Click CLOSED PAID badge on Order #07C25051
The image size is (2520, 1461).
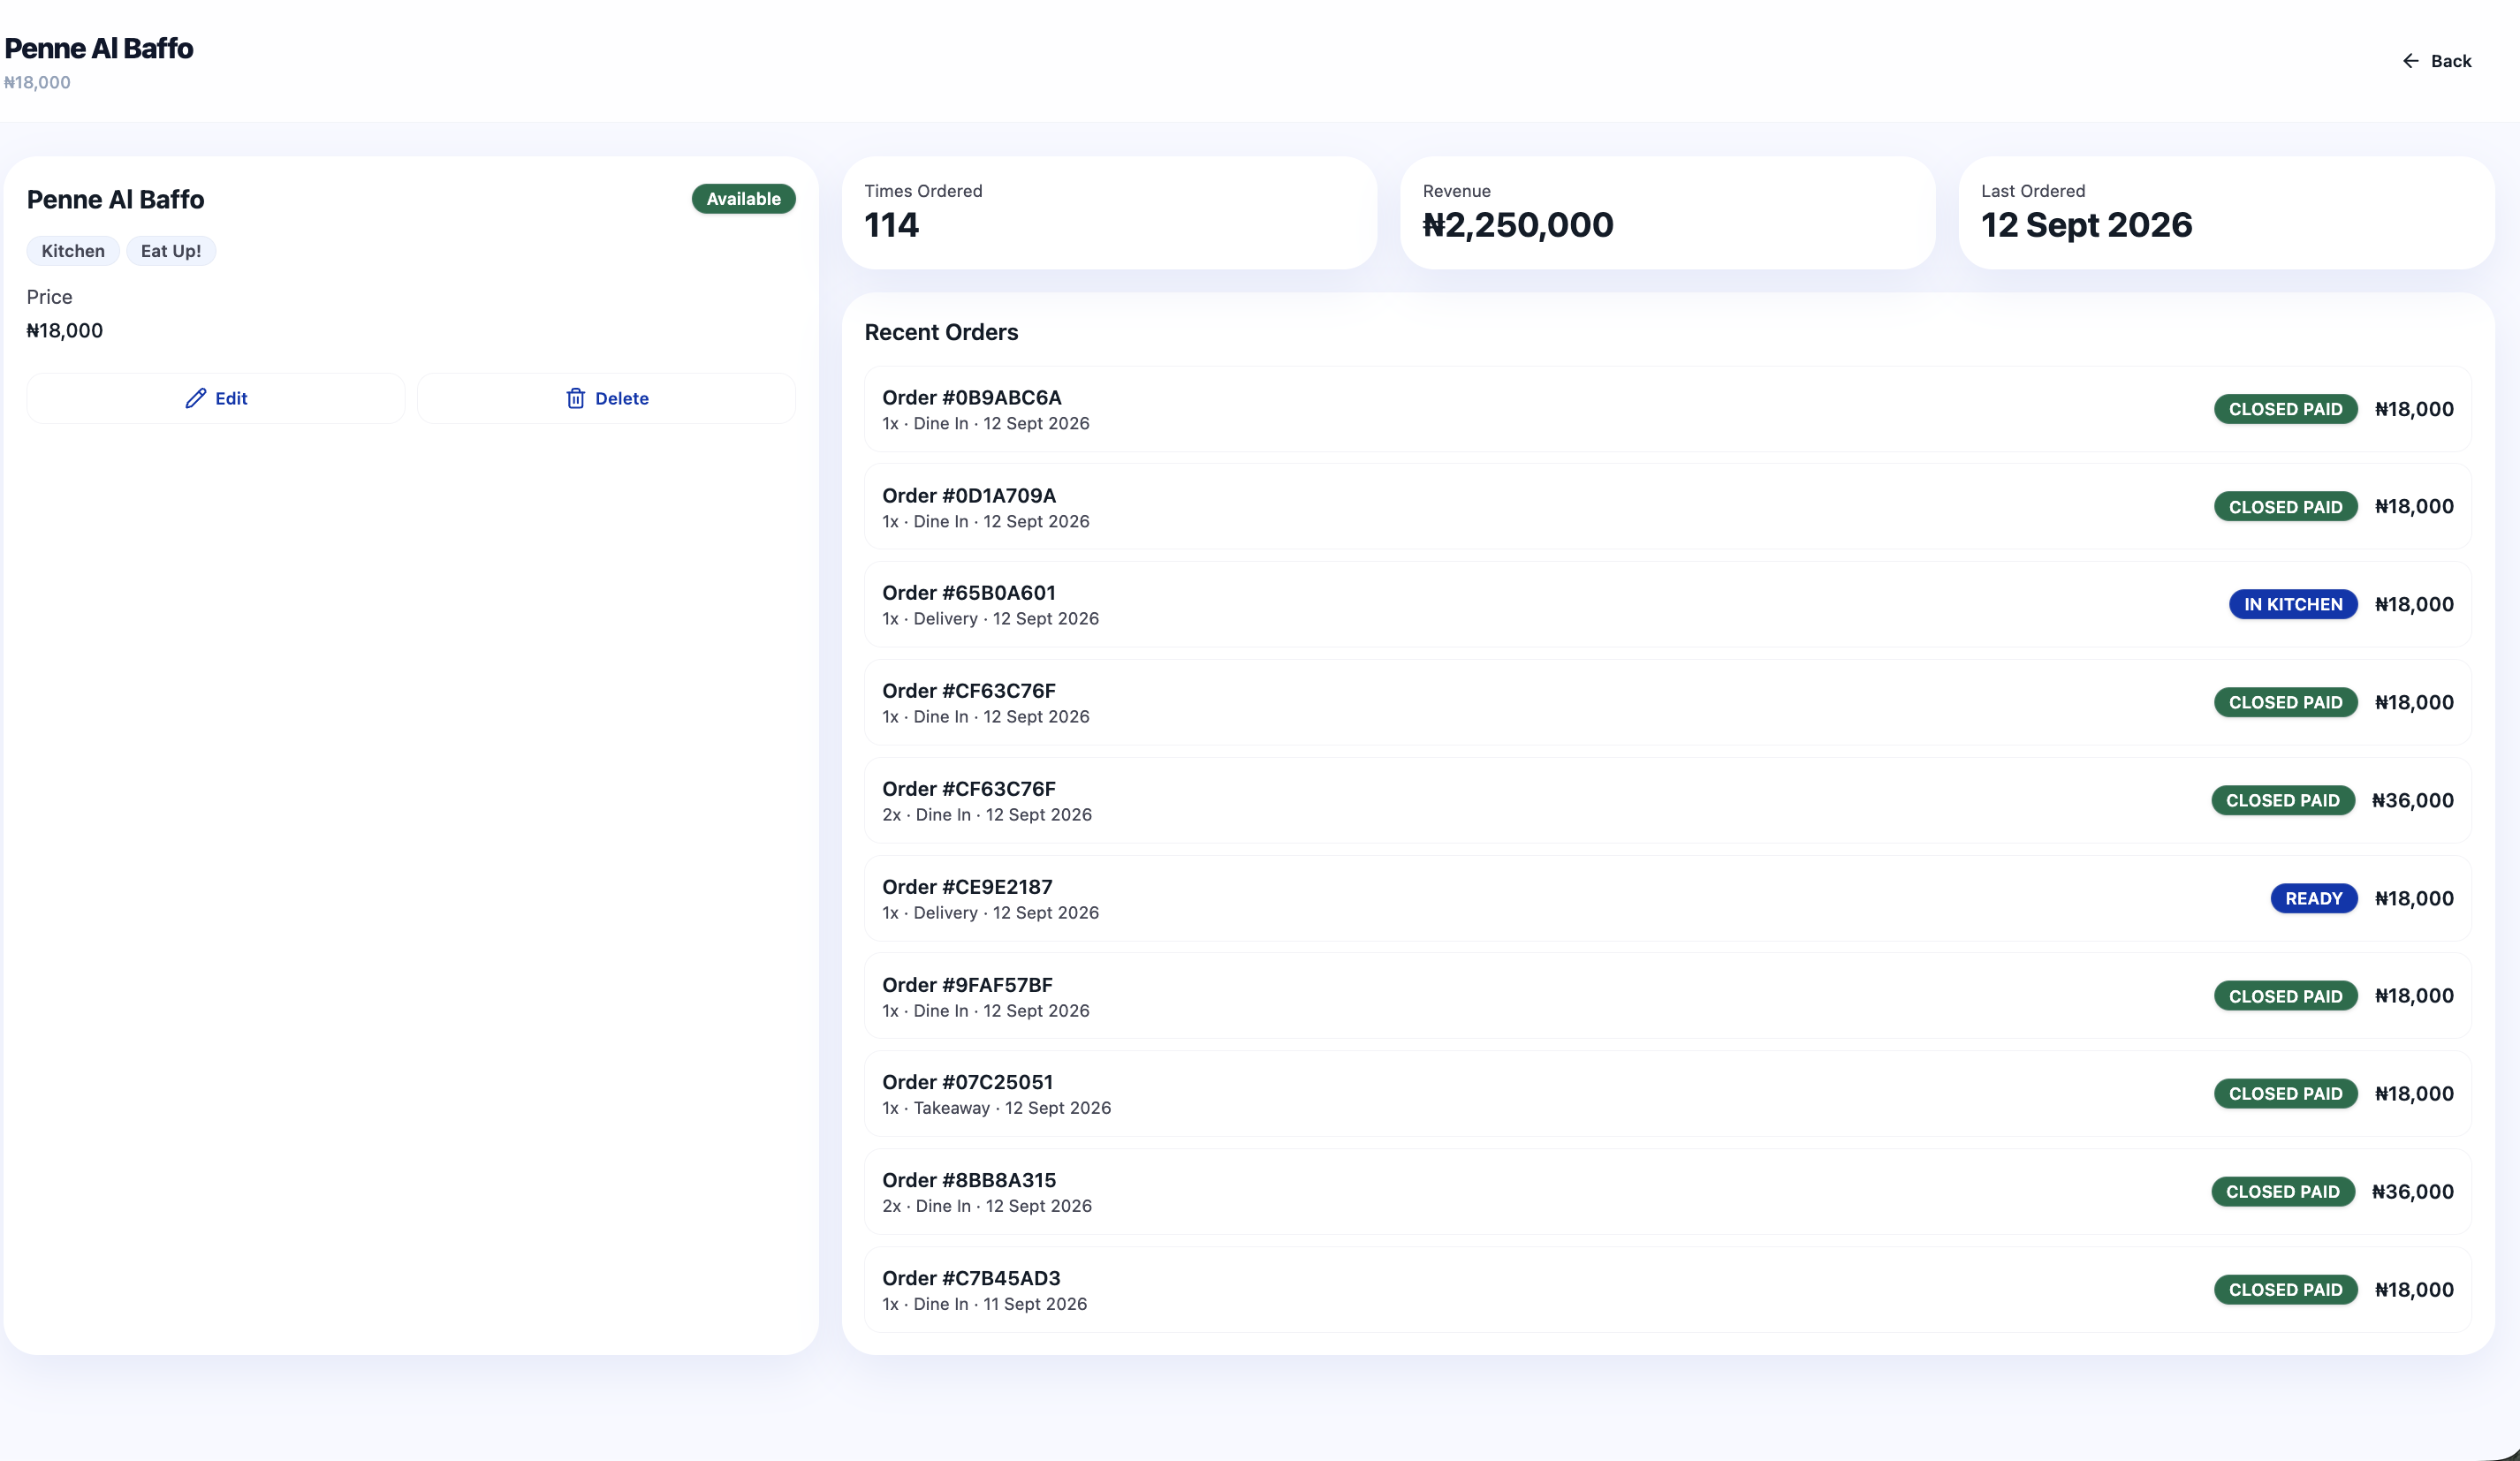pyautogui.click(x=2285, y=1094)
